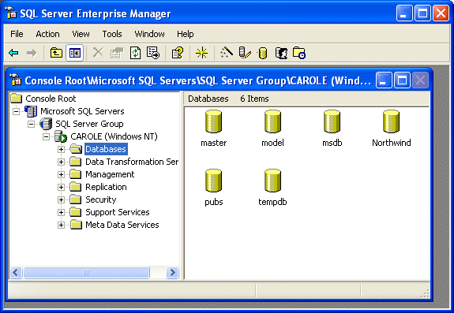Select Data Transformation Services folder
Viewport: 454px width, 313px height.
coord(132,162)
